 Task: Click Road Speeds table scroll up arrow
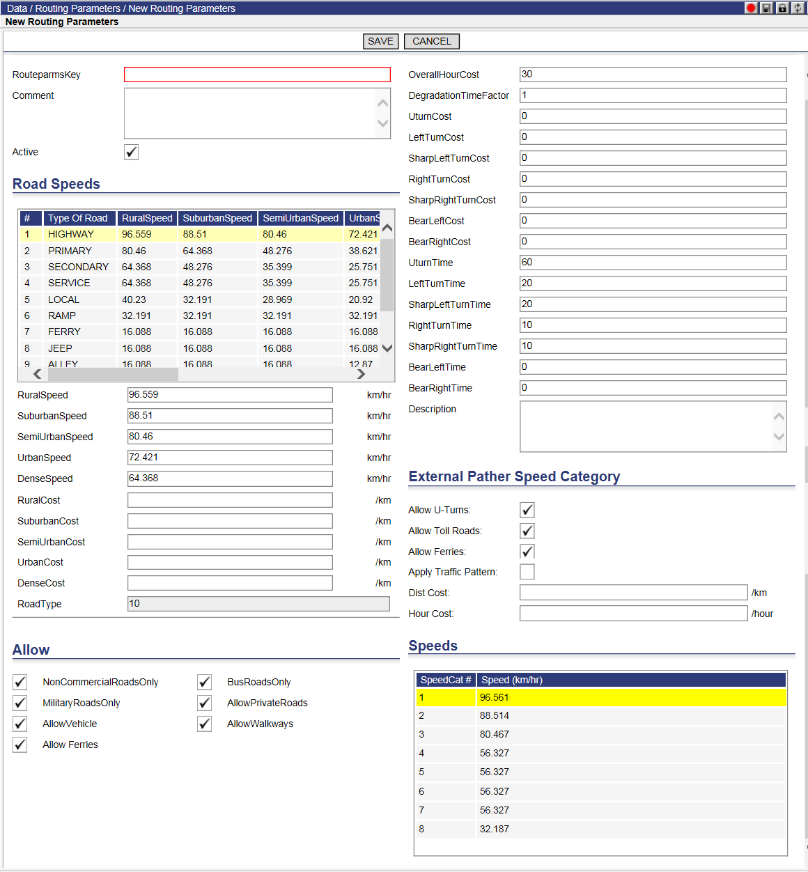tap(387, 228)
